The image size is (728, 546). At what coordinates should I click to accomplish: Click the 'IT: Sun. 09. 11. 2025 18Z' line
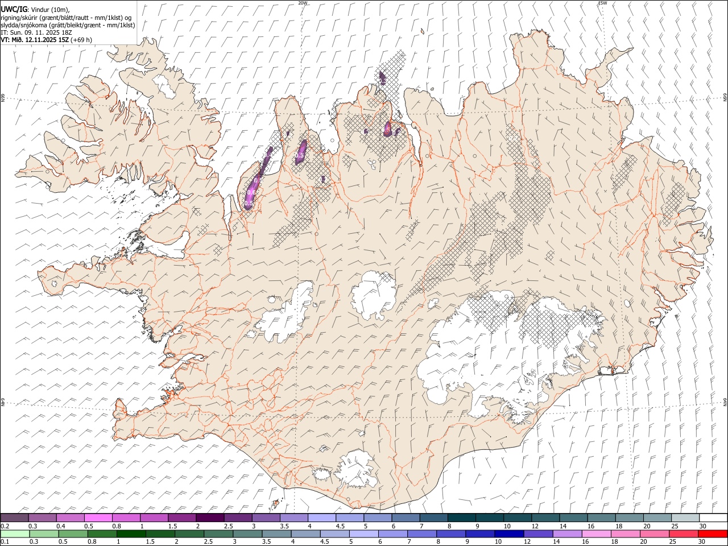(36, 32)
